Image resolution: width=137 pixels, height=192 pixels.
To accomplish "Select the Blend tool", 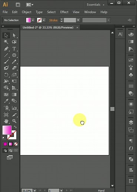I will click(x=14, y=101).
